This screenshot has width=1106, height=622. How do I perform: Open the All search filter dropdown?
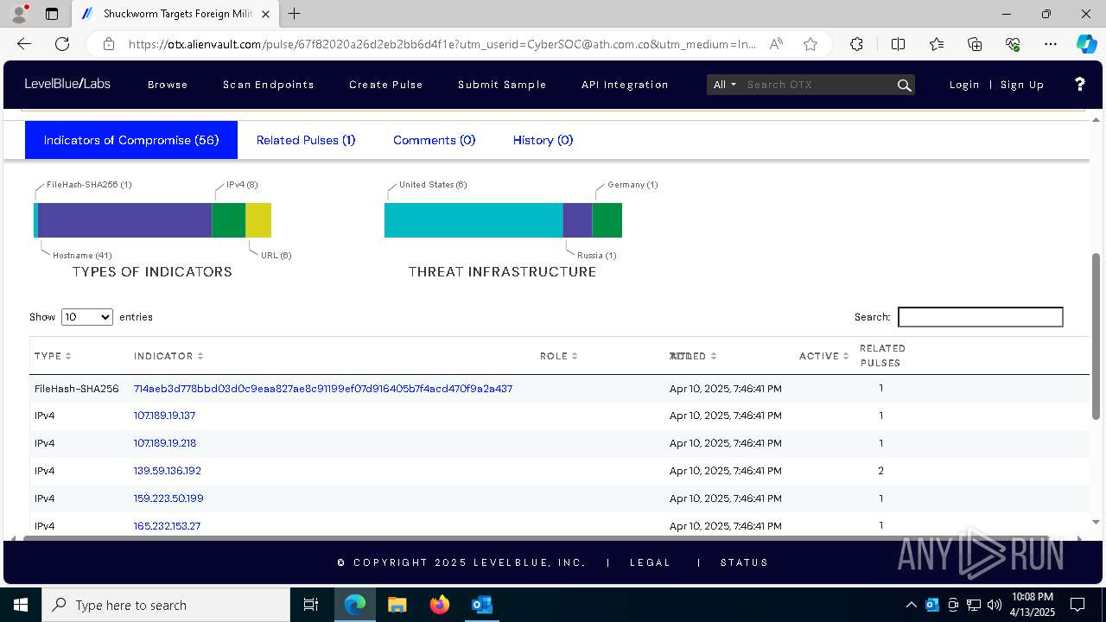tap(724, 85)
